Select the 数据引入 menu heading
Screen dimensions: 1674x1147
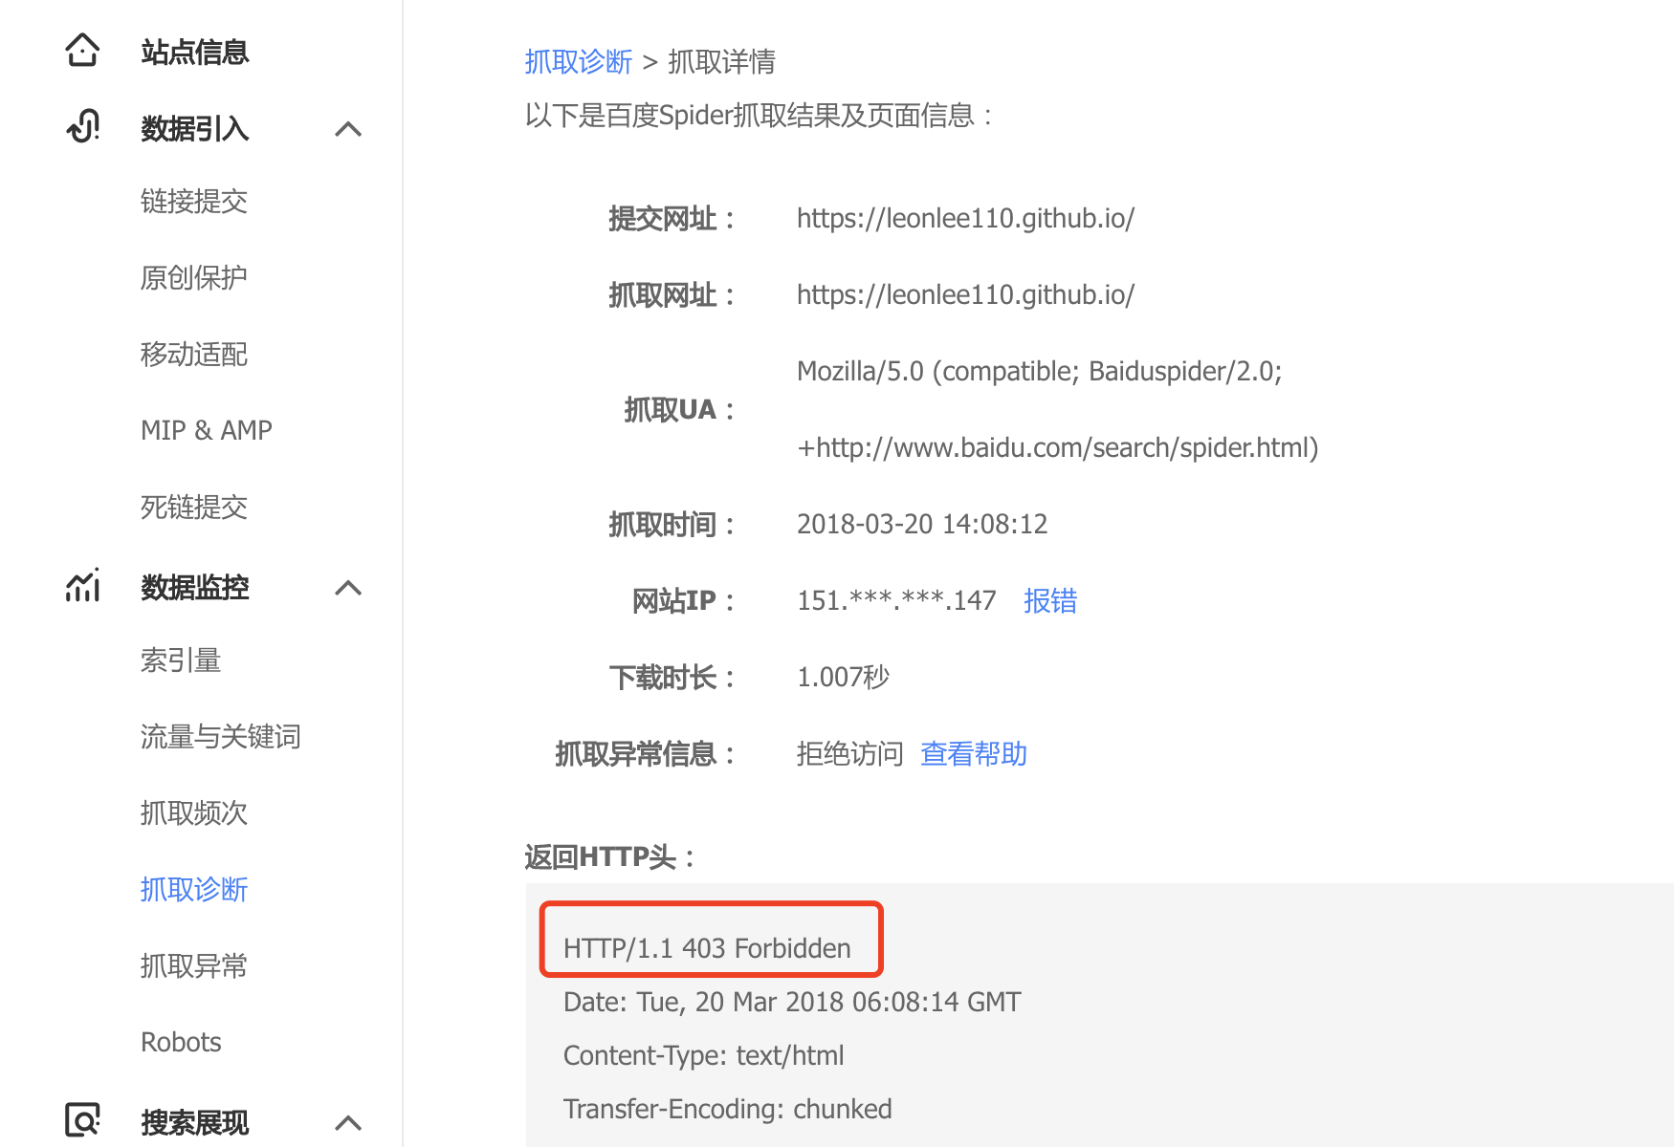195,128
